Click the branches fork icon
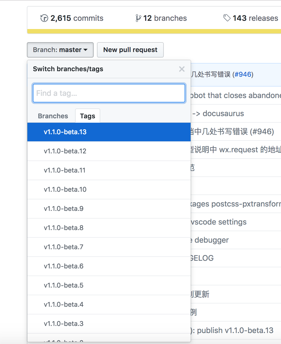This screenshot has height=344, width=281. coord(138,18)
